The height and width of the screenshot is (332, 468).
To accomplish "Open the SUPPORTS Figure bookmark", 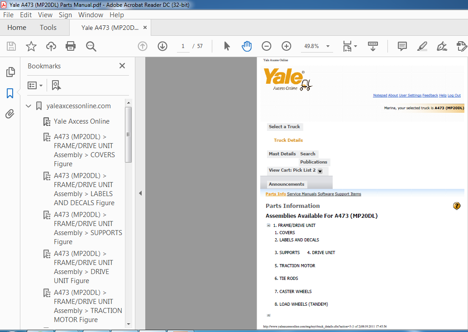I will click(88, 228).
